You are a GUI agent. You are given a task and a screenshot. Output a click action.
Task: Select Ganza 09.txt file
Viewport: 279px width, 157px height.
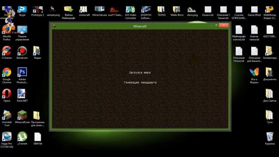click(x=254, y=11)
